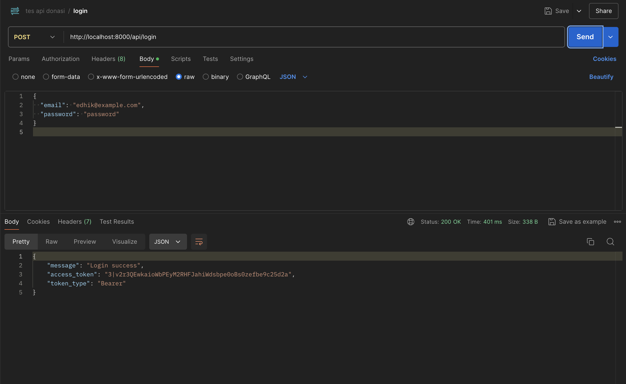Viewport: 626px width, 384px height.
Task: Click the Status 200 OK indicator
Action: [441, 222]
